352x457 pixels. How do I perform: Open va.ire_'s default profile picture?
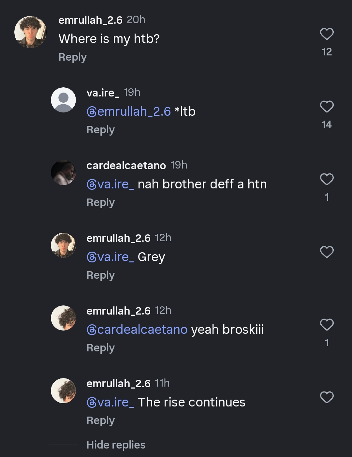63,100
